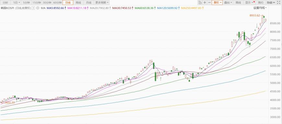Click the 简约 simple mode button
This screenshot has width=282, height=124.
(x=261, y=3)
